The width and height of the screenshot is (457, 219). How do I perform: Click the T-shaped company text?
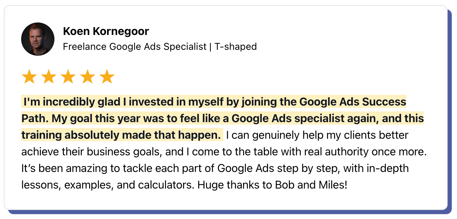[236, 46]
